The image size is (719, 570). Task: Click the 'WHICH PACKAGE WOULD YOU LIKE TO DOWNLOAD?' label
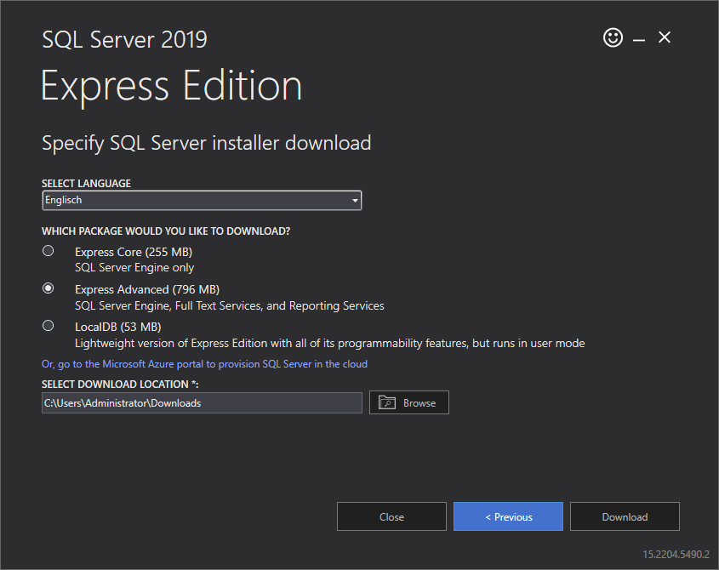pyautogui.click(x=166, y=231)
